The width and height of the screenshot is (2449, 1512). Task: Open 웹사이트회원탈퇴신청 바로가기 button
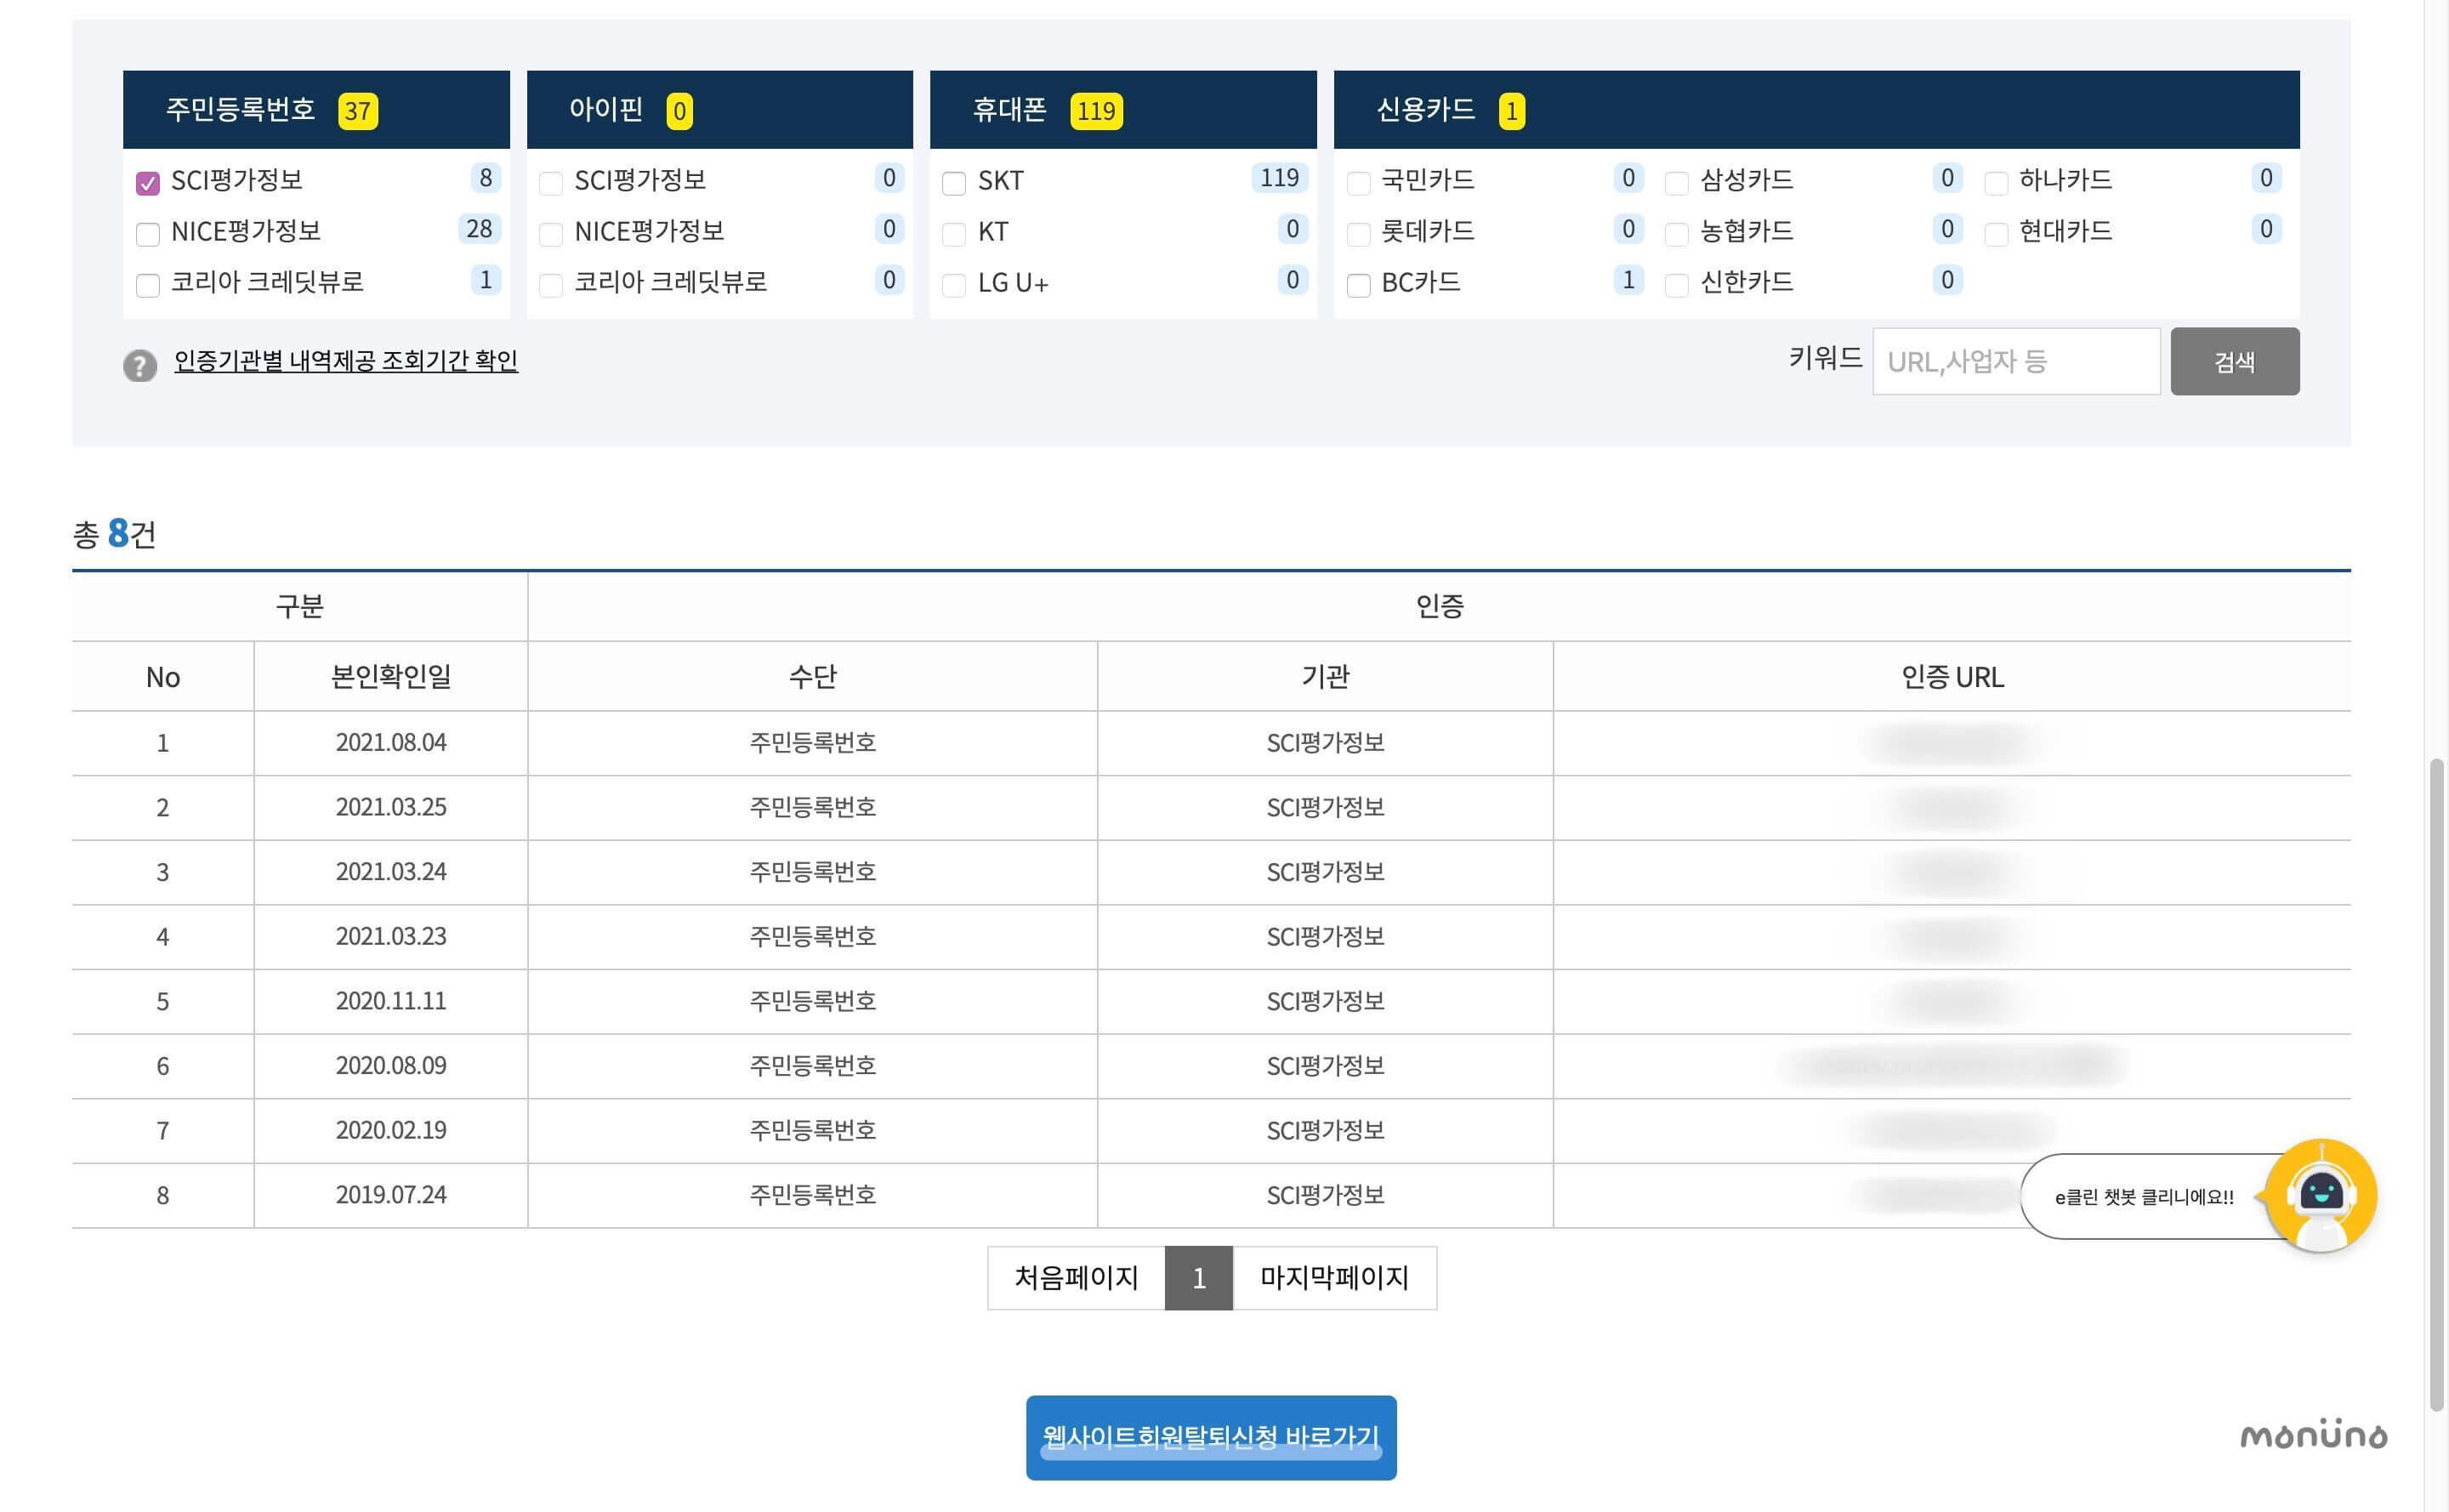[x=1211, y=1437]
